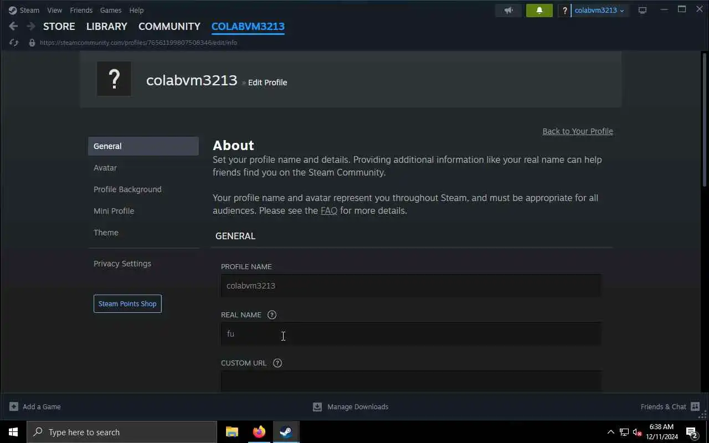709x443 pixels.
Task: Go forward with the right arrow icon
Action: (31, 26)
